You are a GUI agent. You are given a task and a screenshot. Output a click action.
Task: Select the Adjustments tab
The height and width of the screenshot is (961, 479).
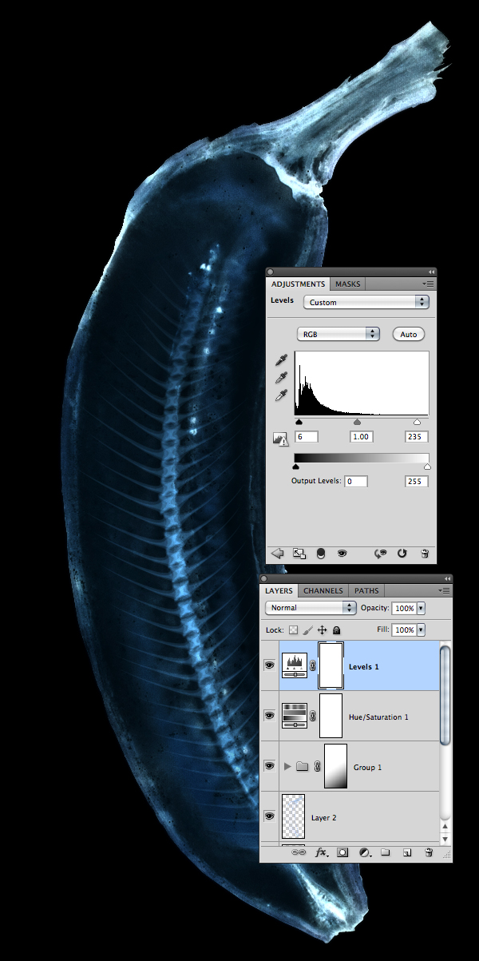click(x=298, y=284)
